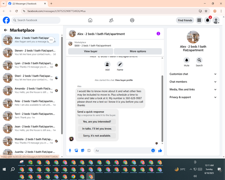Expand Chat members section
The height and width of the screenshot is (180, 225).
pyautogui.click(x=193, y=82)
